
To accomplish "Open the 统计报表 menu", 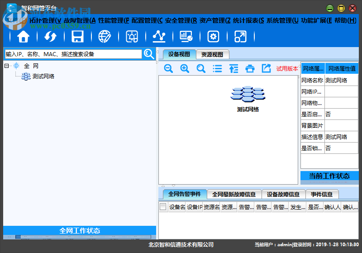I will [x=248, y=20].
